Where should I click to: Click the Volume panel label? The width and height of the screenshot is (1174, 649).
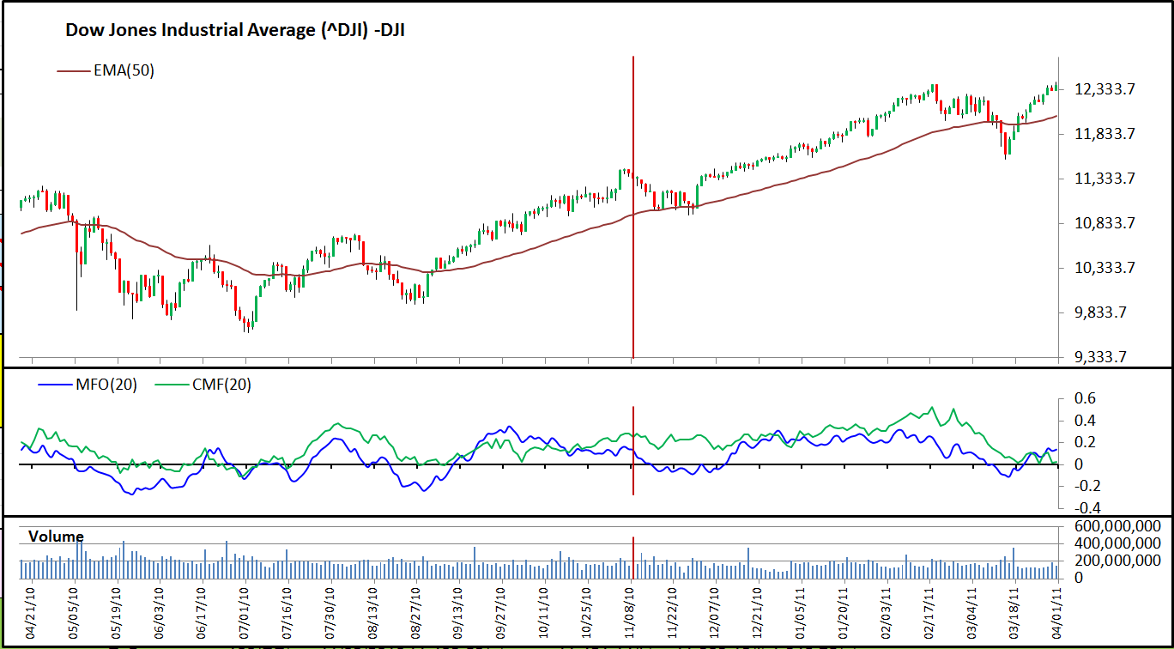click(56, 537)
